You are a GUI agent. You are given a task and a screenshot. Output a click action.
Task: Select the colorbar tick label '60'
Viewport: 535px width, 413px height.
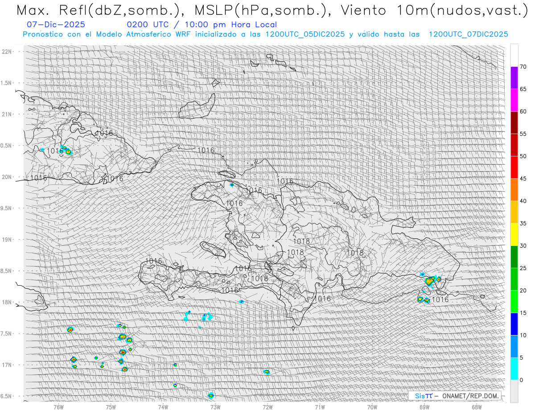click(x=523, y=111)
